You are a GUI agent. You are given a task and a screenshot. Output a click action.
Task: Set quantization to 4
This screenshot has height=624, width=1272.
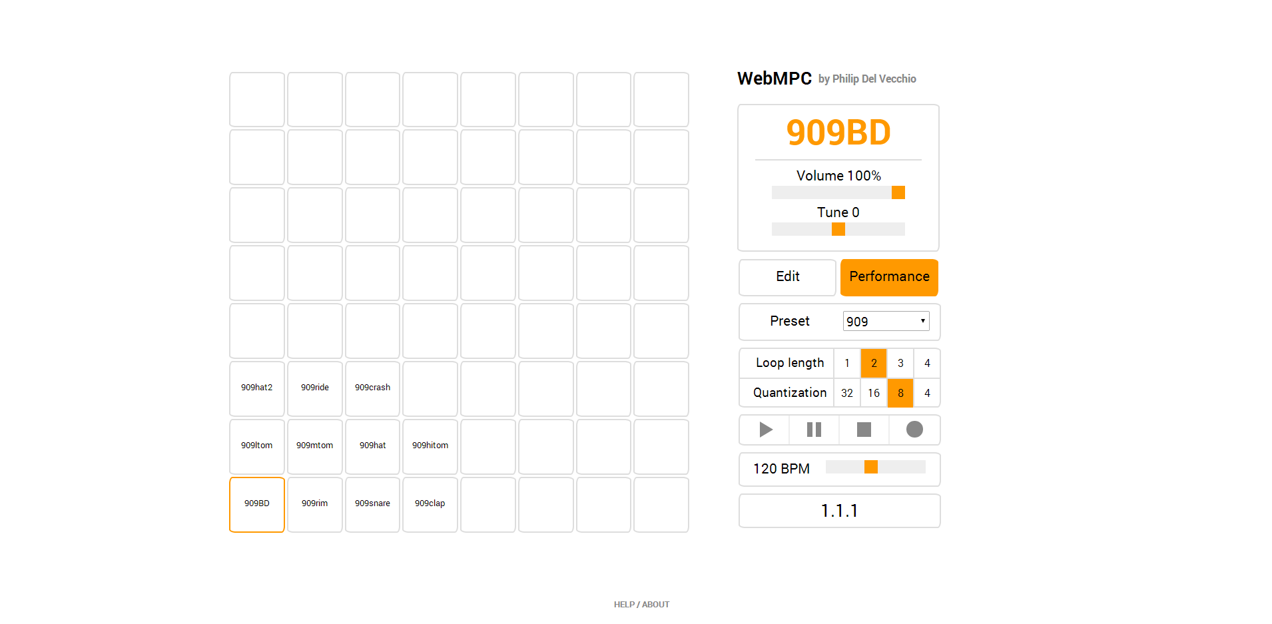[927, 393]
